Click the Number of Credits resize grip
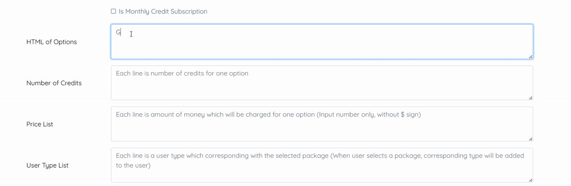The image size is (571, 186). coord(530,97)
